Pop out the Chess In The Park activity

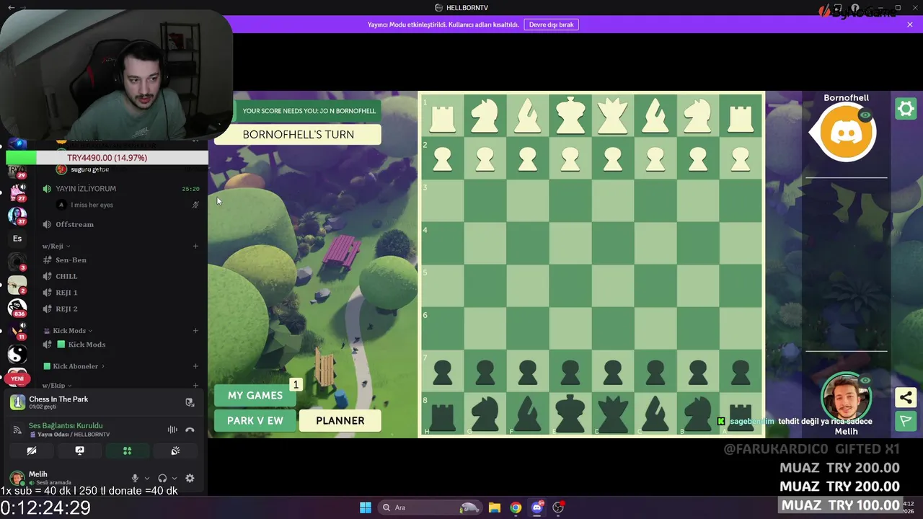190,402
